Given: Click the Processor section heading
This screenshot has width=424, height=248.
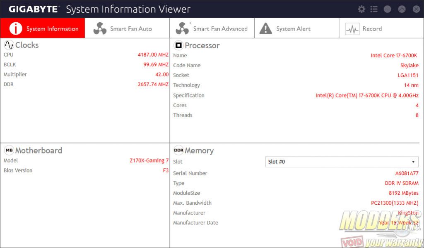Looking at the screenshot, I should click(202, 45).
